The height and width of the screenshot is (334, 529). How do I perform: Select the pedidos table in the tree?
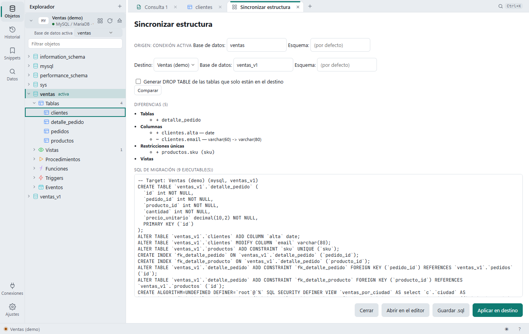tap(75, 131)
